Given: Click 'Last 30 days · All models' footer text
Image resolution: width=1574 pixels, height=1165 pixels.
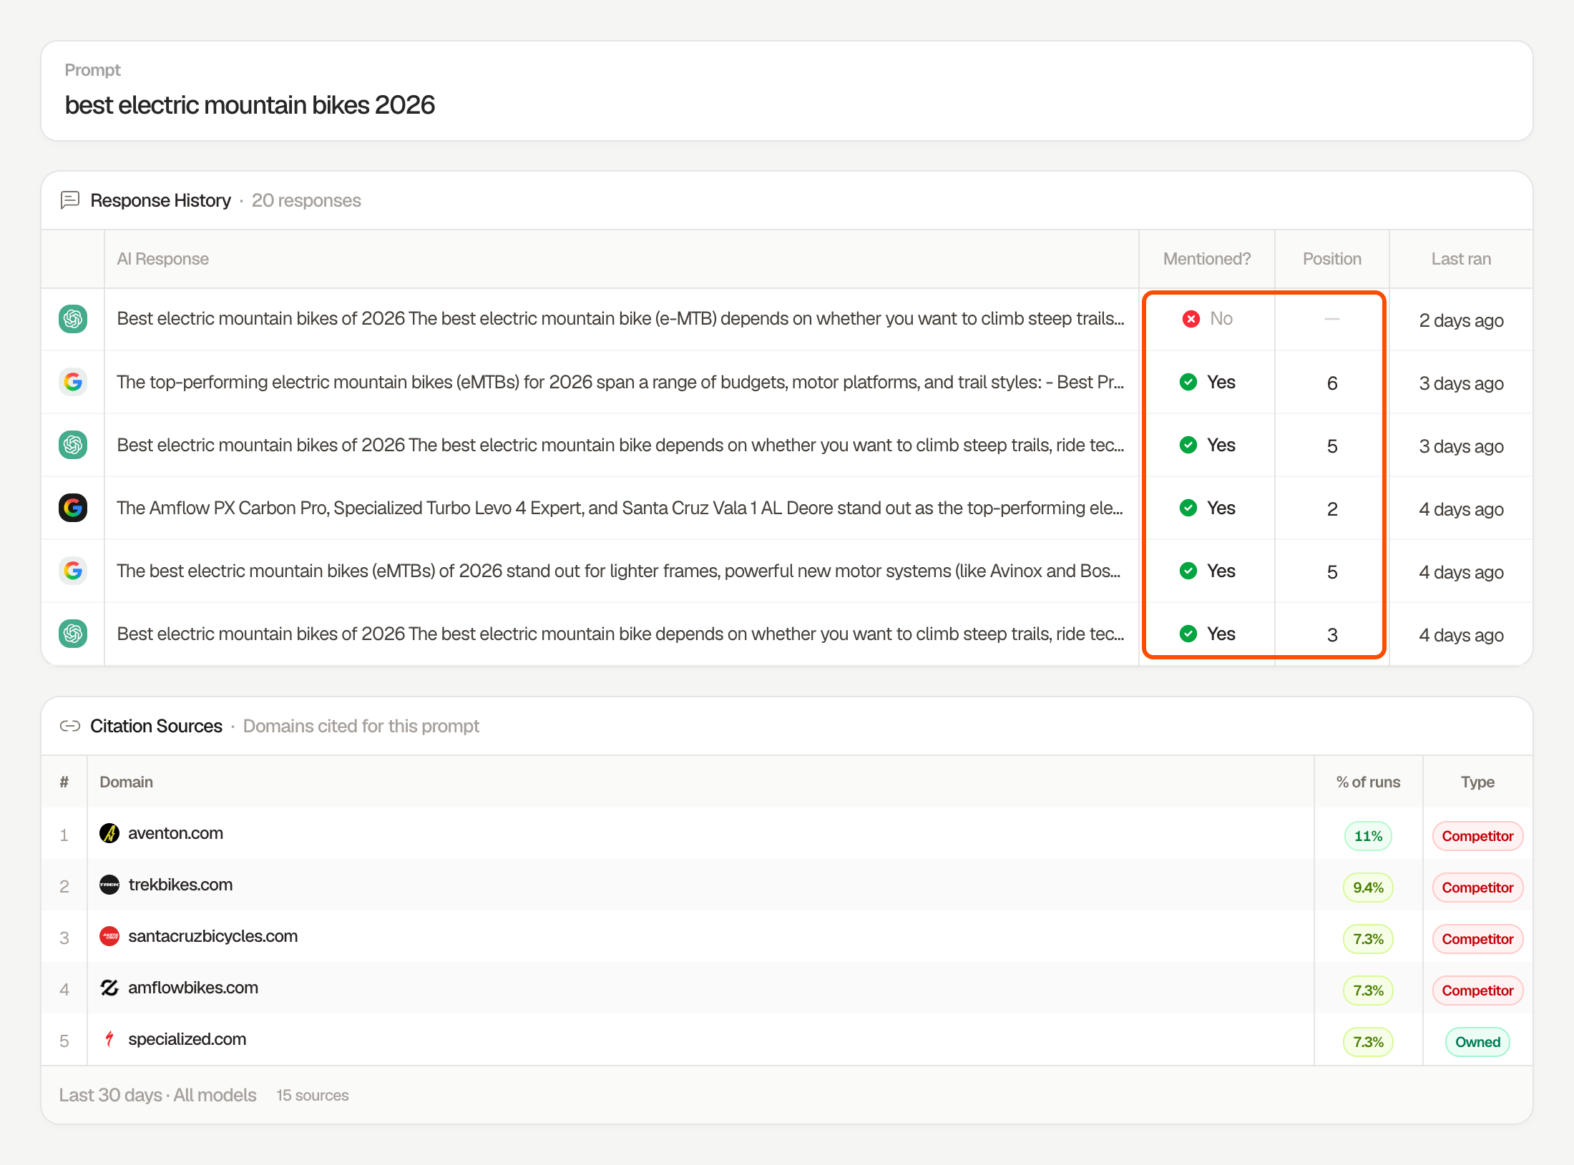Looking at the screenshot, I should click(x=157, y=1095).
